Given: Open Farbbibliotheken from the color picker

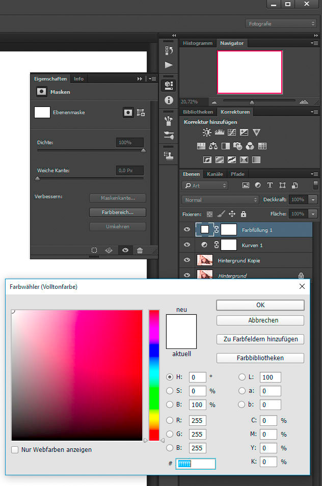Looking at the screenshot, I should point(260,358).
